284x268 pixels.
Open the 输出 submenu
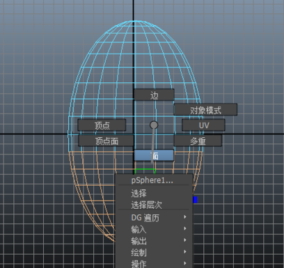[x=154, y=241]
